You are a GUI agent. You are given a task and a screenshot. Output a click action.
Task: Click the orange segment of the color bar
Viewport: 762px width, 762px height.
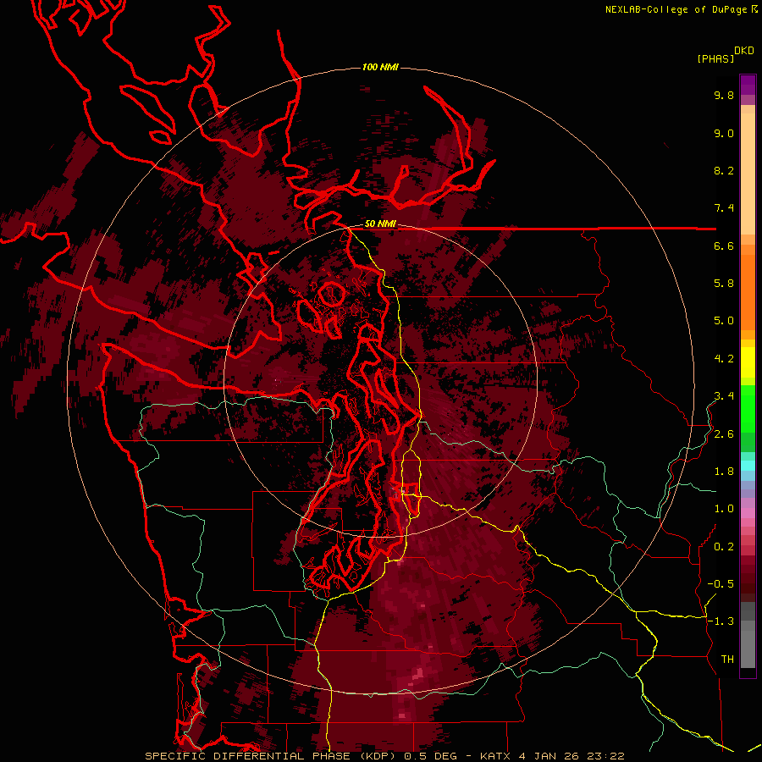748,293
